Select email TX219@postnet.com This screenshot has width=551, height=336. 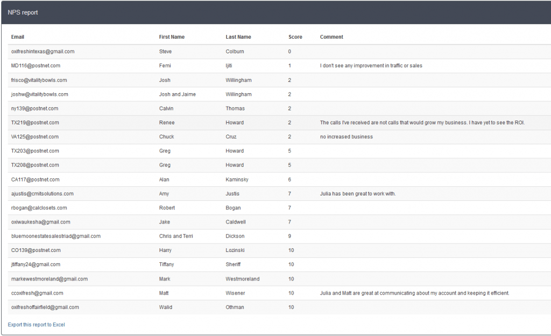click(35, 123)
